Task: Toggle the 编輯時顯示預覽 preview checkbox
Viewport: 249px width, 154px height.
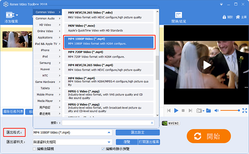Action: (103, 149)
